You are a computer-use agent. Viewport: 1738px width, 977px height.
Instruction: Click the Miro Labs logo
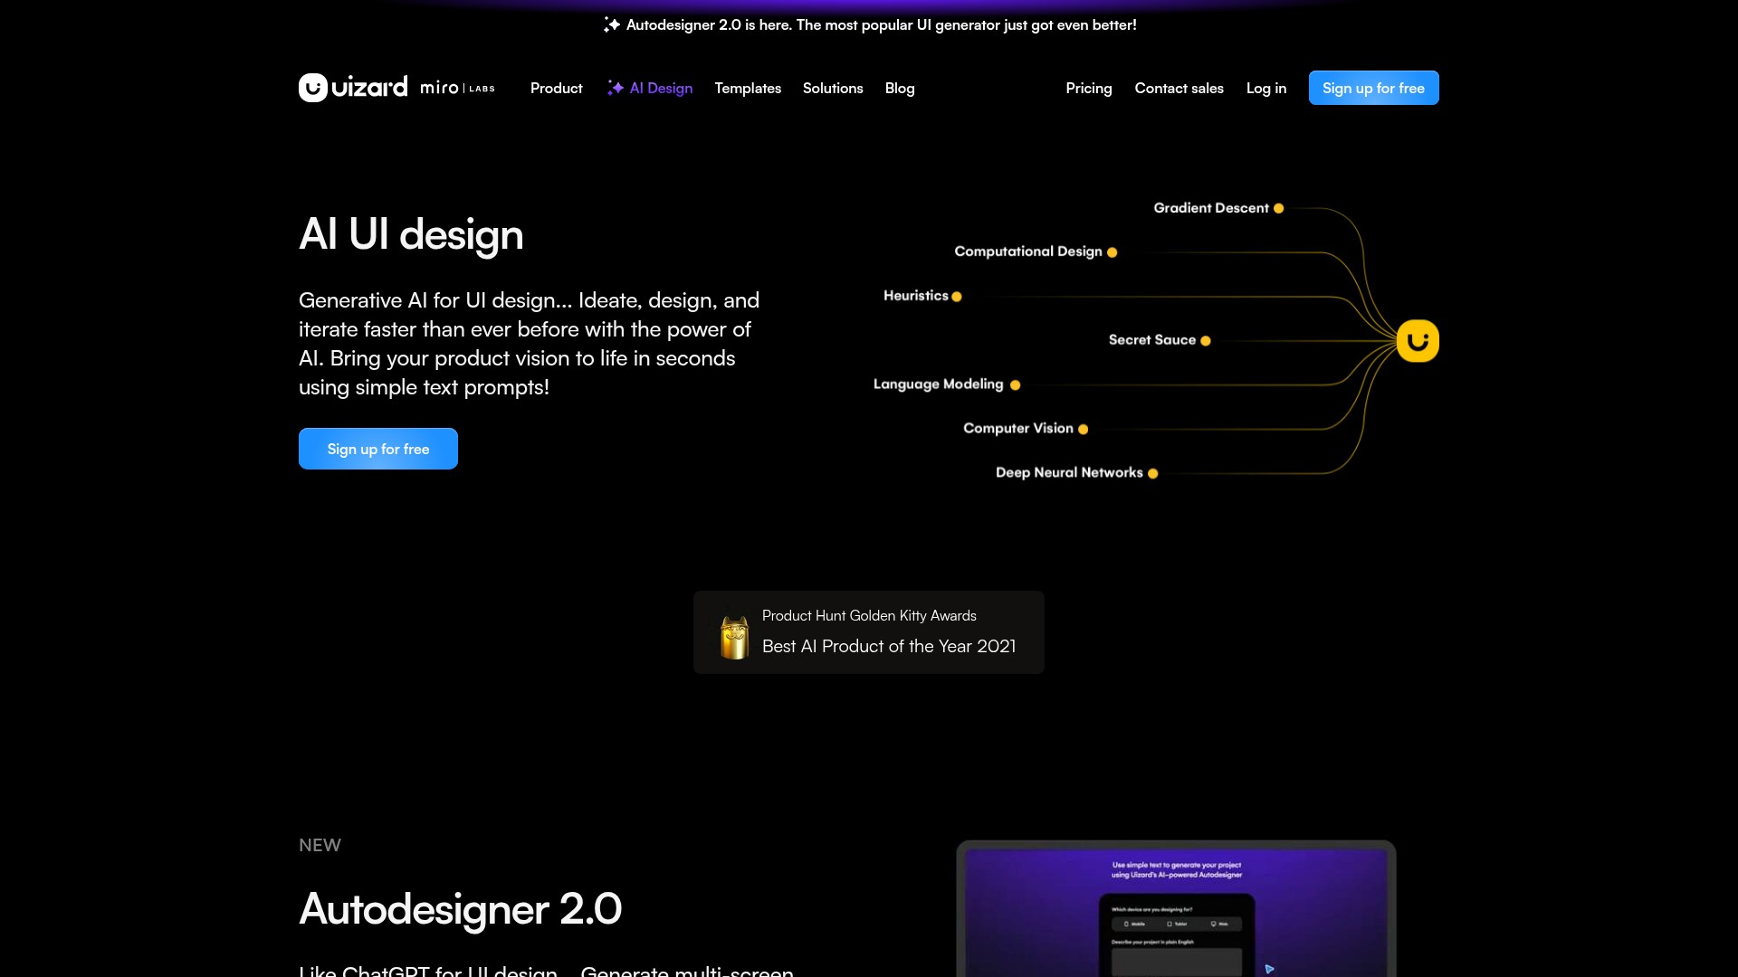point(457,88)
